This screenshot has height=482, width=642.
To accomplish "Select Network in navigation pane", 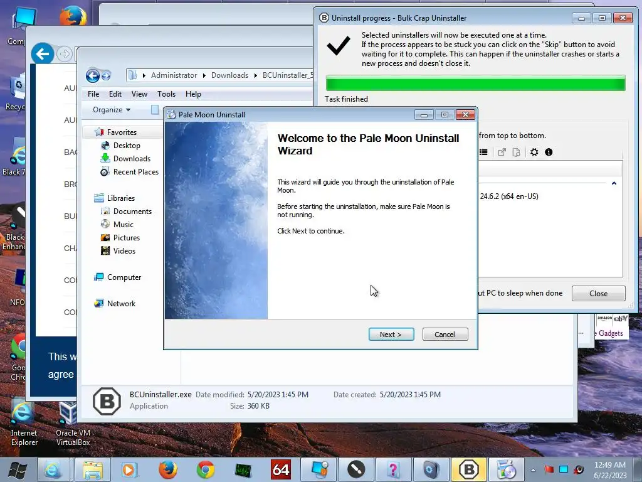I will [121, 304].
